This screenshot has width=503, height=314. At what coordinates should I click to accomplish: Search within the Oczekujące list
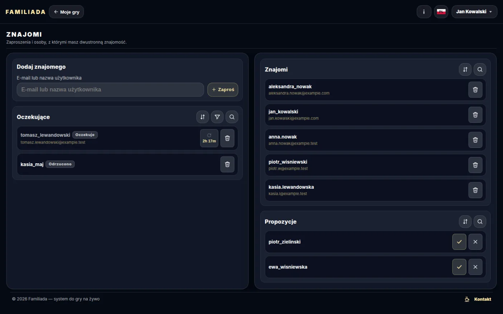[232, 117]
